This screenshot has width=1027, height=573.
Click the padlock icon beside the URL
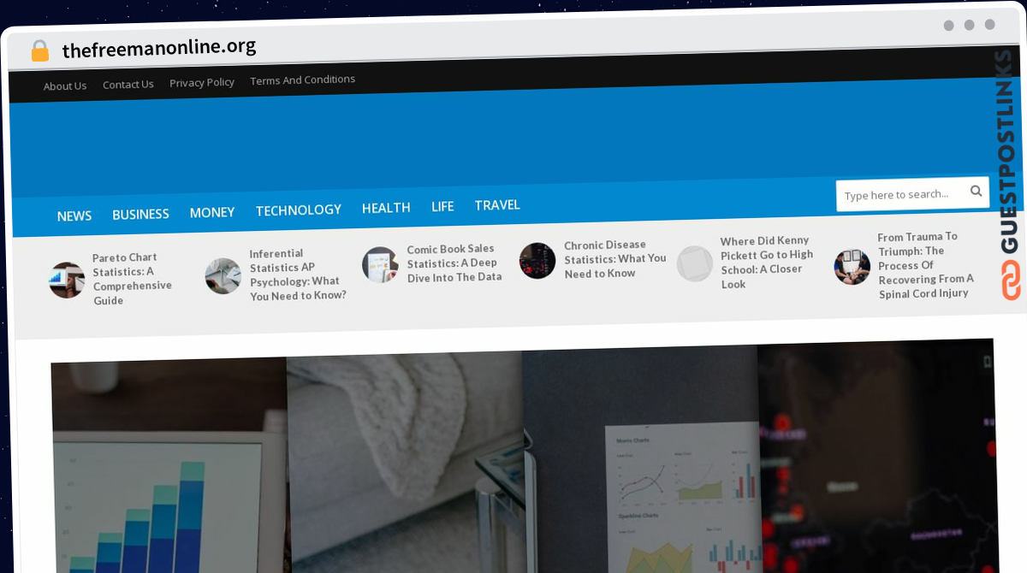[39, 51]
